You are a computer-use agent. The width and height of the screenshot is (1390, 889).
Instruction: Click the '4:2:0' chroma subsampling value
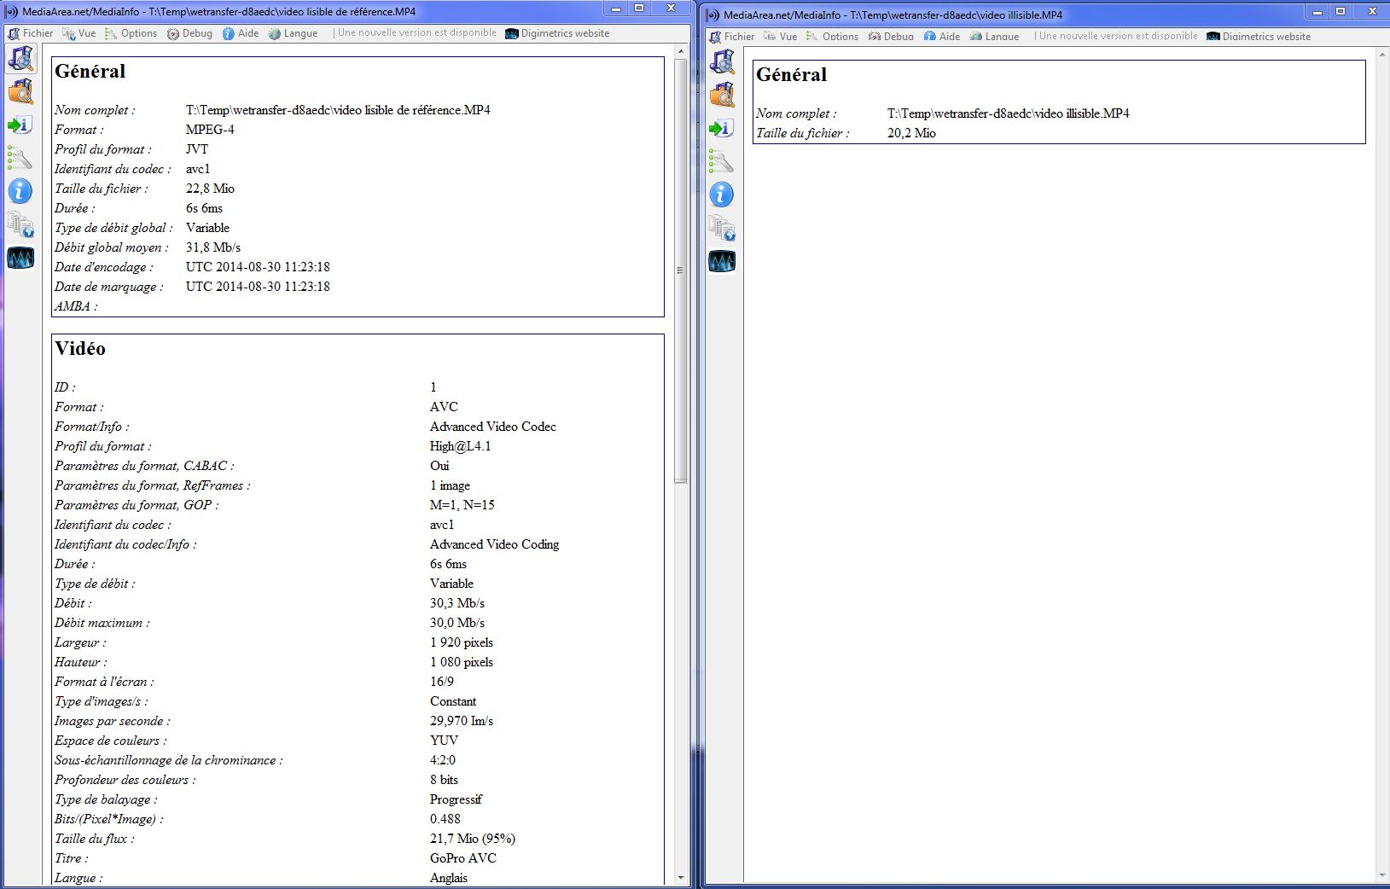click(443, 760)
